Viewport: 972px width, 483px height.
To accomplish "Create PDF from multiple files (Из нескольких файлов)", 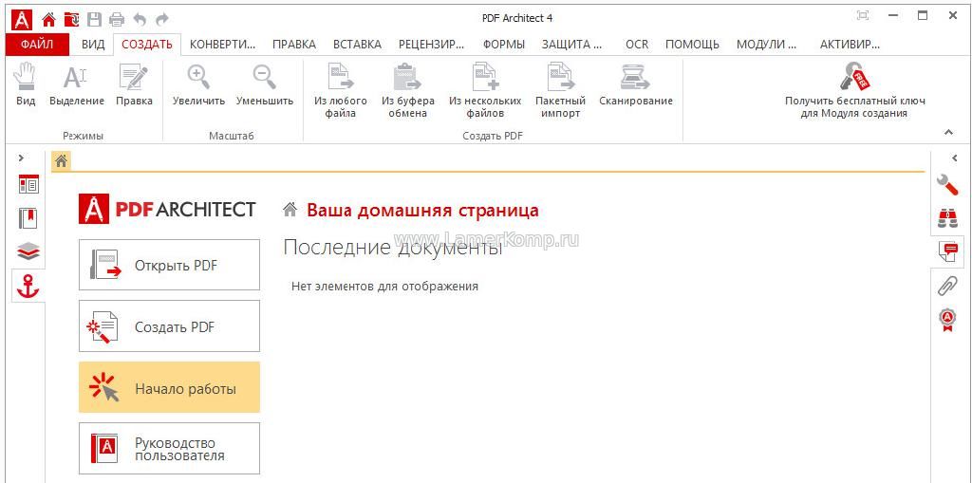I will point(484,80).
